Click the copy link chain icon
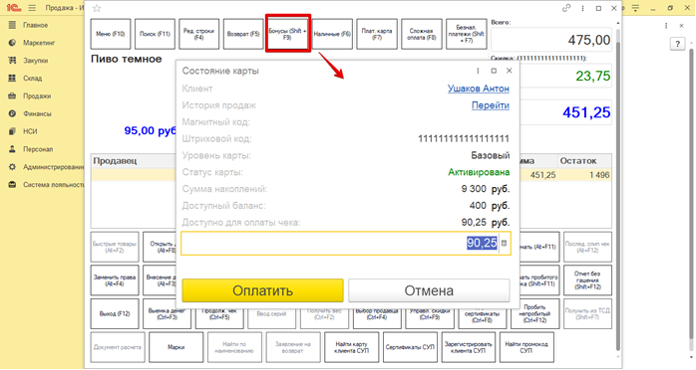This screenshot has width=696, height=370. click(x=566, y=8)
